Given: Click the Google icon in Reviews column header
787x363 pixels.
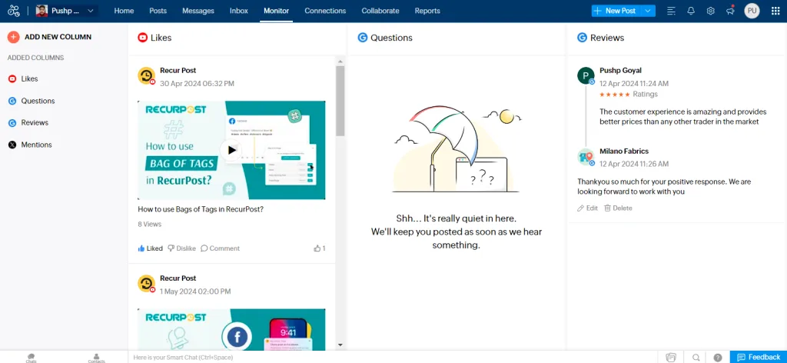Looking at the screenshot, I should pyautogui.click(x=583, y=37).
